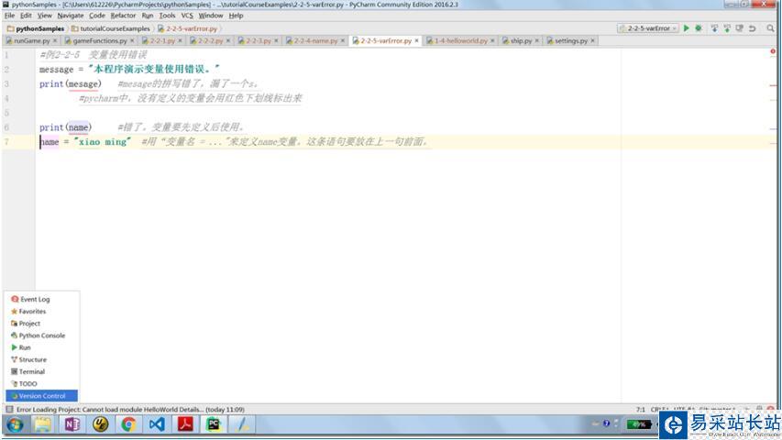This screenshot has height=440, width=782.
Task: Open Project tool window from popup
Action: pos(41,324)
